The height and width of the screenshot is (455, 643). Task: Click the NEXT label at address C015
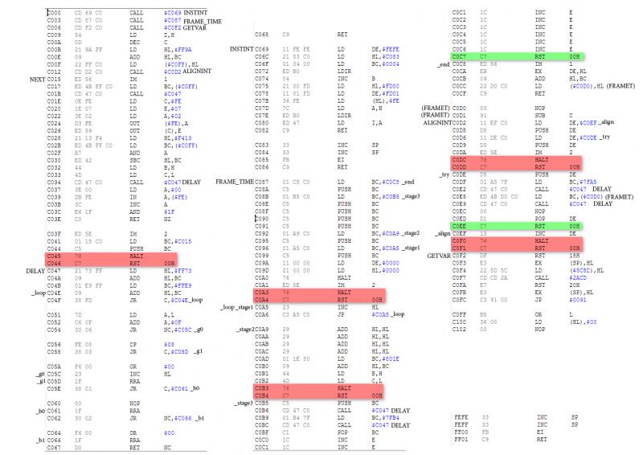pyautogui.click(x=36, y=80)
